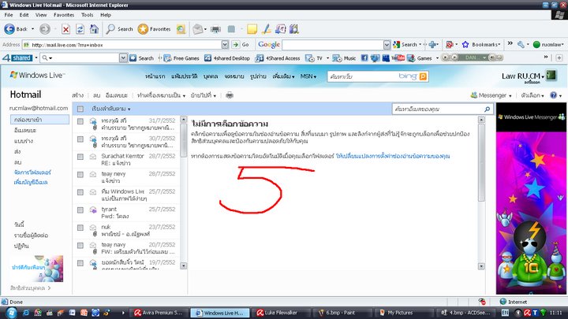Click Free Games in the 4shared toolbar
Image resolution: width=568 pixels, height=319 pixels.
[181, 57]
